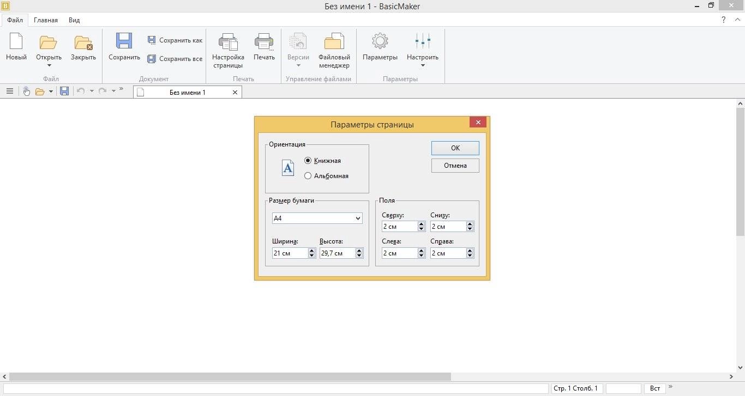
Task: Close the Без имени 1 document tab
Action: click(235, 93)
